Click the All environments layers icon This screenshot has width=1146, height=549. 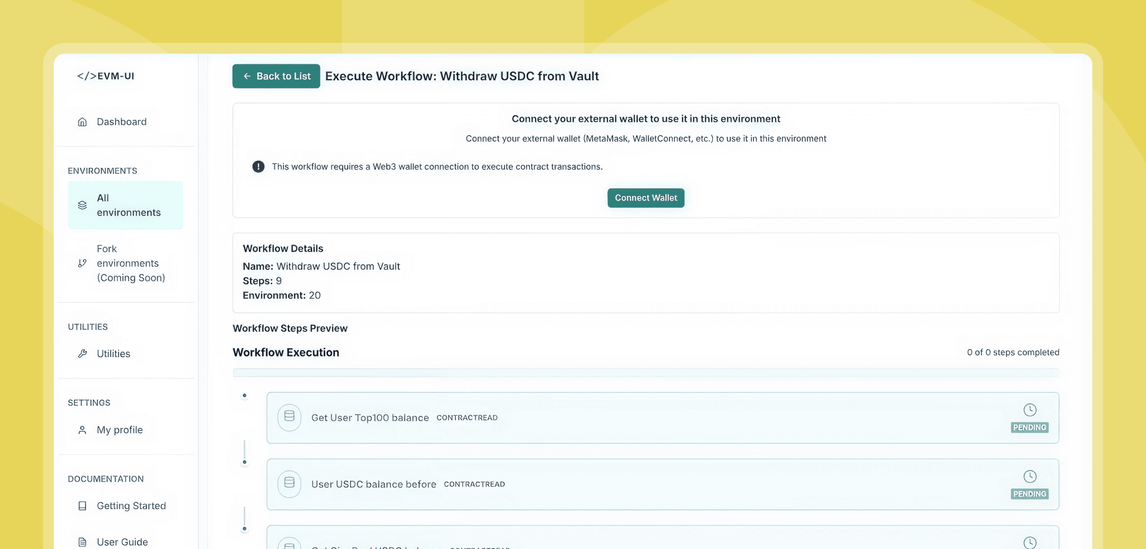pyautogui.click(x=82, y=205)
